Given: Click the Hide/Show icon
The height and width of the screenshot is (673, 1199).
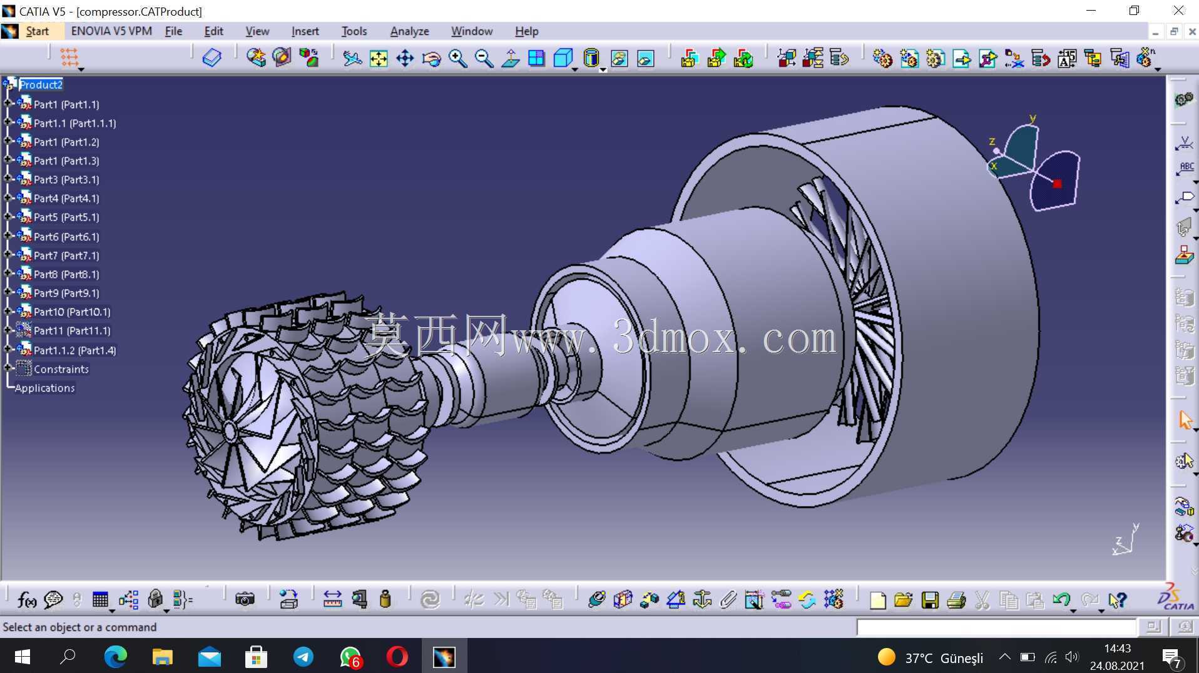Looking at the screenshot, I should coord(619,58).
